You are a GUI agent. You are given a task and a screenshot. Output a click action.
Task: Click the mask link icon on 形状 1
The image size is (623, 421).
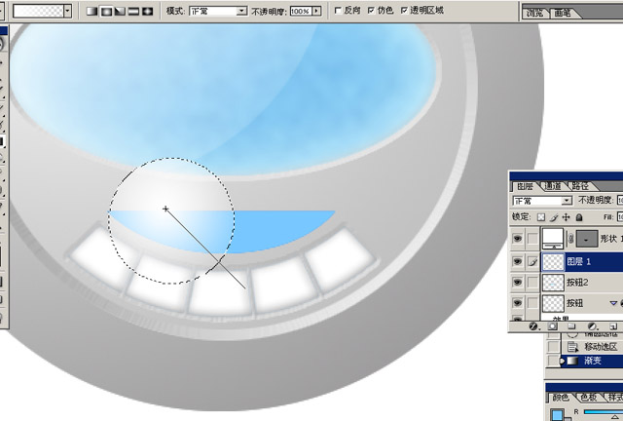tap(570, 239)
